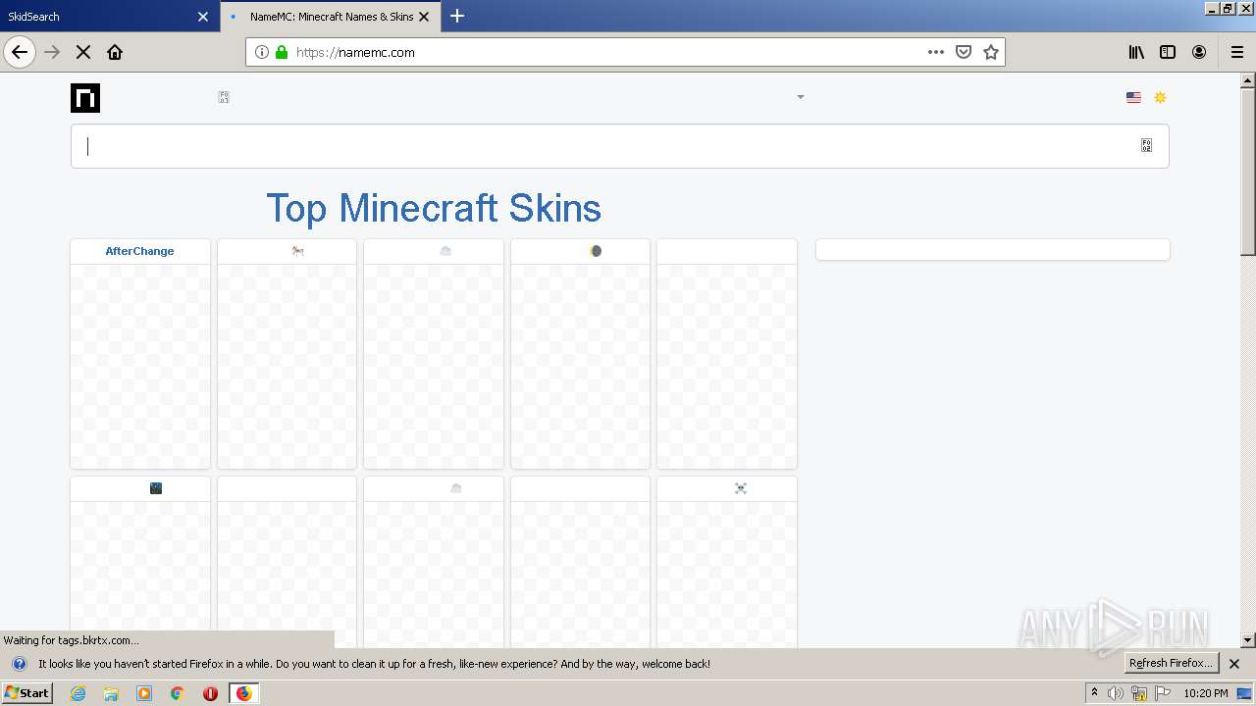Bookmark this page with the star

point(991,52)
